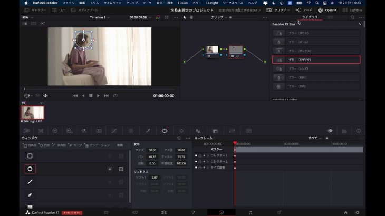Click the keyframe timeline red playhead
385x216 pixels.
235,143
